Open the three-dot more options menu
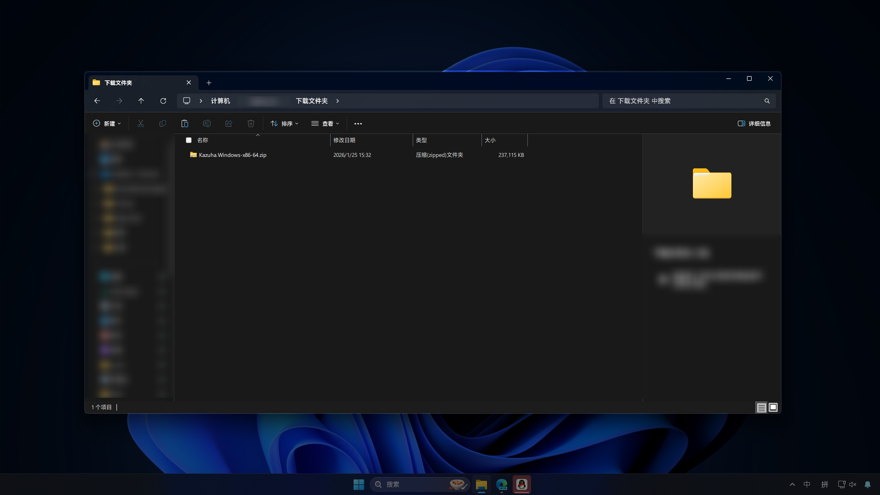The width and height of the screenshot is (880, 495). click(x=358, y=123)
